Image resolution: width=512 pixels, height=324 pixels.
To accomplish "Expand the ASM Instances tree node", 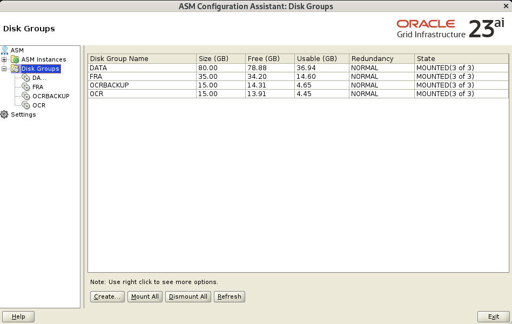I will pos(4,59).
